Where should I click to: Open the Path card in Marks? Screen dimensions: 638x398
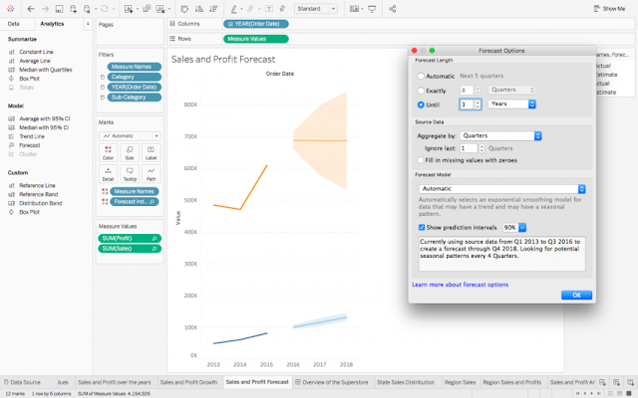click(x=151, y=174)
